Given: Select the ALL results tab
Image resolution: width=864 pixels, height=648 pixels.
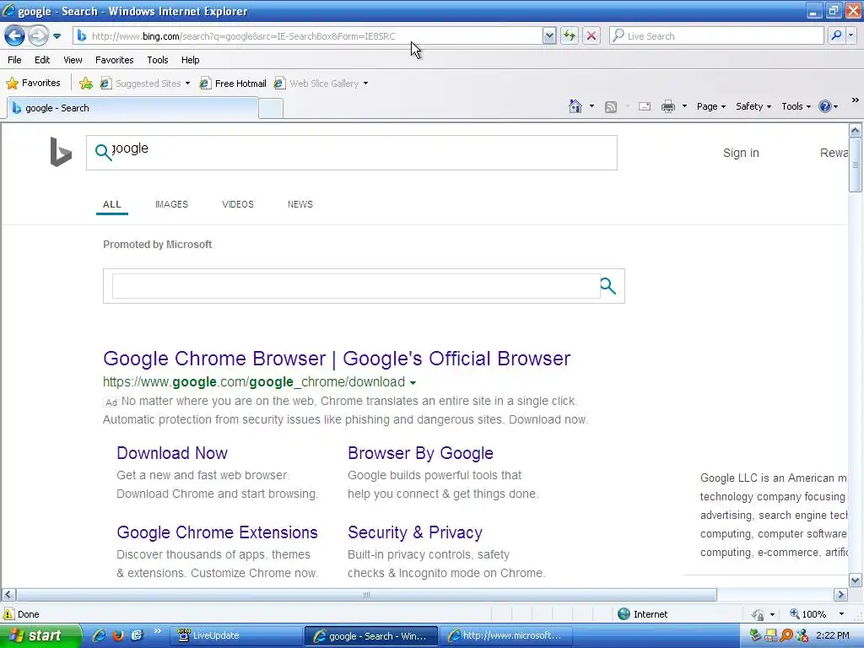Looking at the screenshot, I should click(x=112, y=204).
